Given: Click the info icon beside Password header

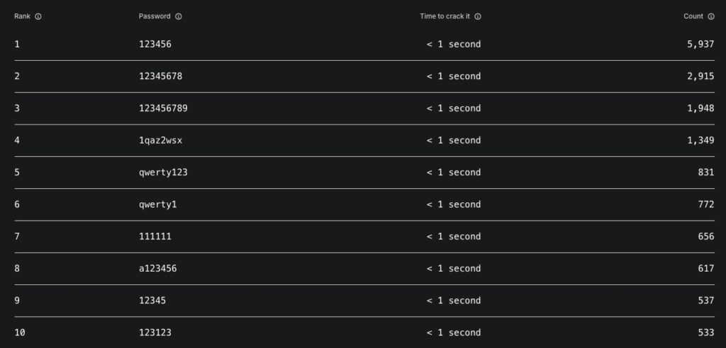Looking at the screenshot, I should pyautogui.click(x=178, y=16).
